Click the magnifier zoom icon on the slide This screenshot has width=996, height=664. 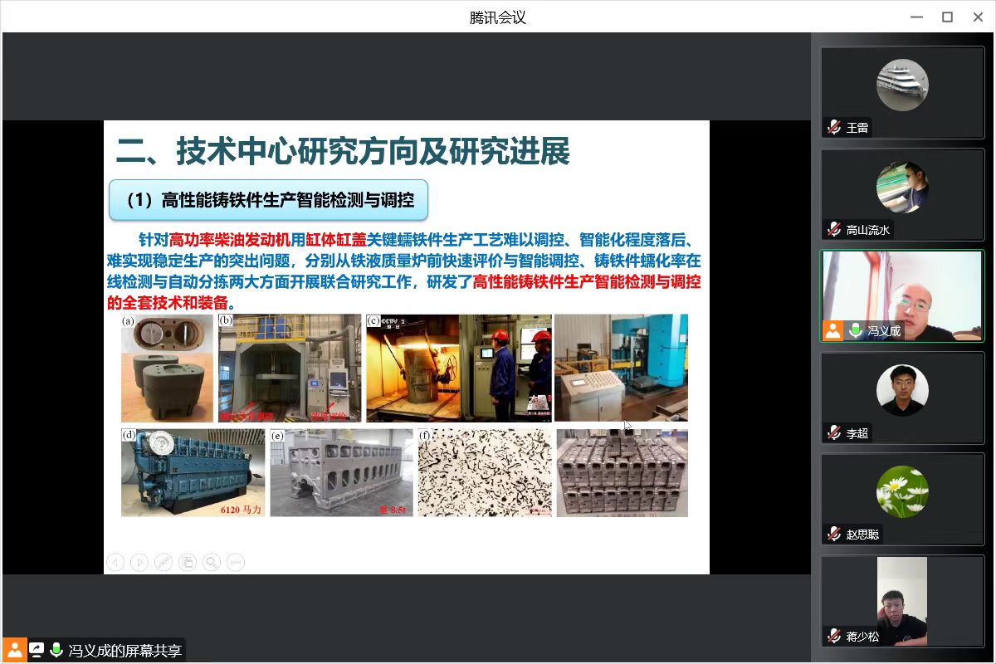coord(212,562)
